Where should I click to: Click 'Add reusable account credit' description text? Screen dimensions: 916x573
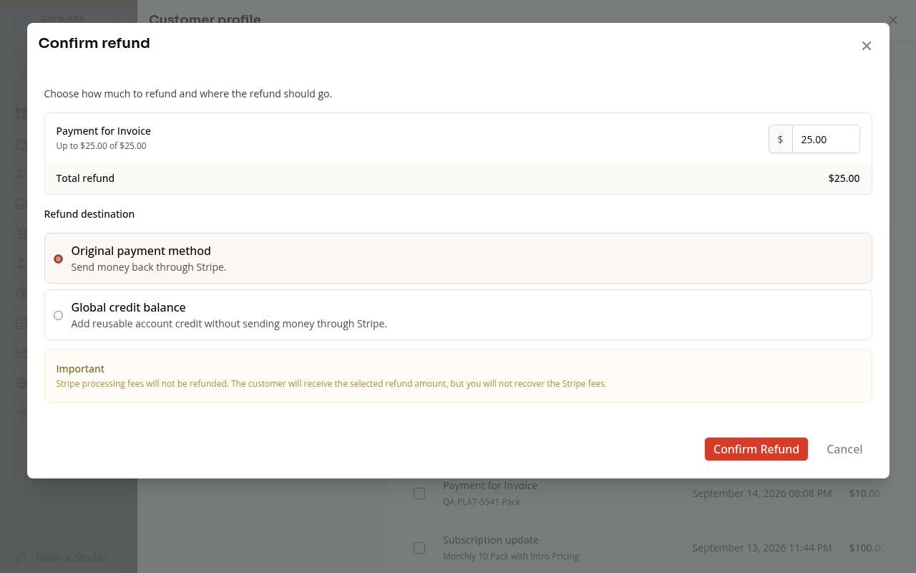click(229, 324)
